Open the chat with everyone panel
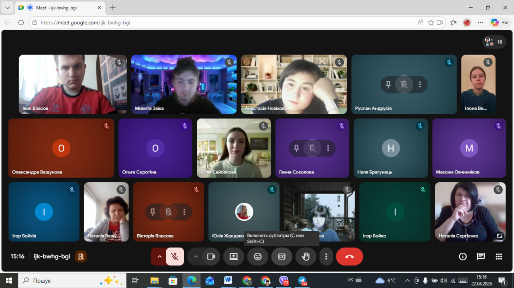This screenshot has width=514, height=288. 481,256
